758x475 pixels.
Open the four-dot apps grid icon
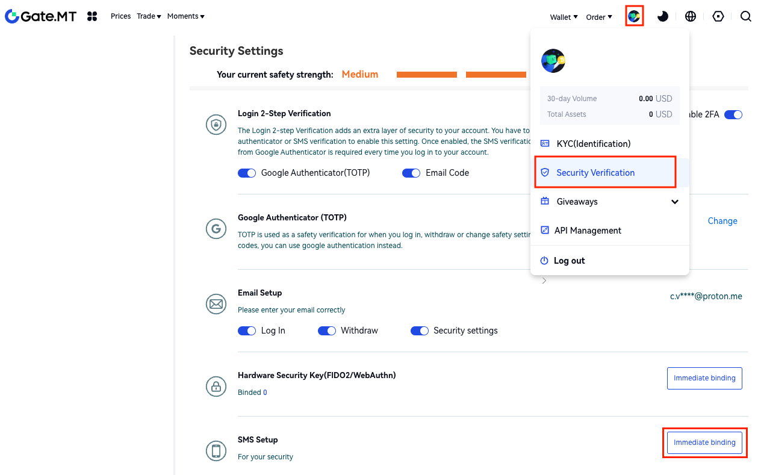(92, 16)
